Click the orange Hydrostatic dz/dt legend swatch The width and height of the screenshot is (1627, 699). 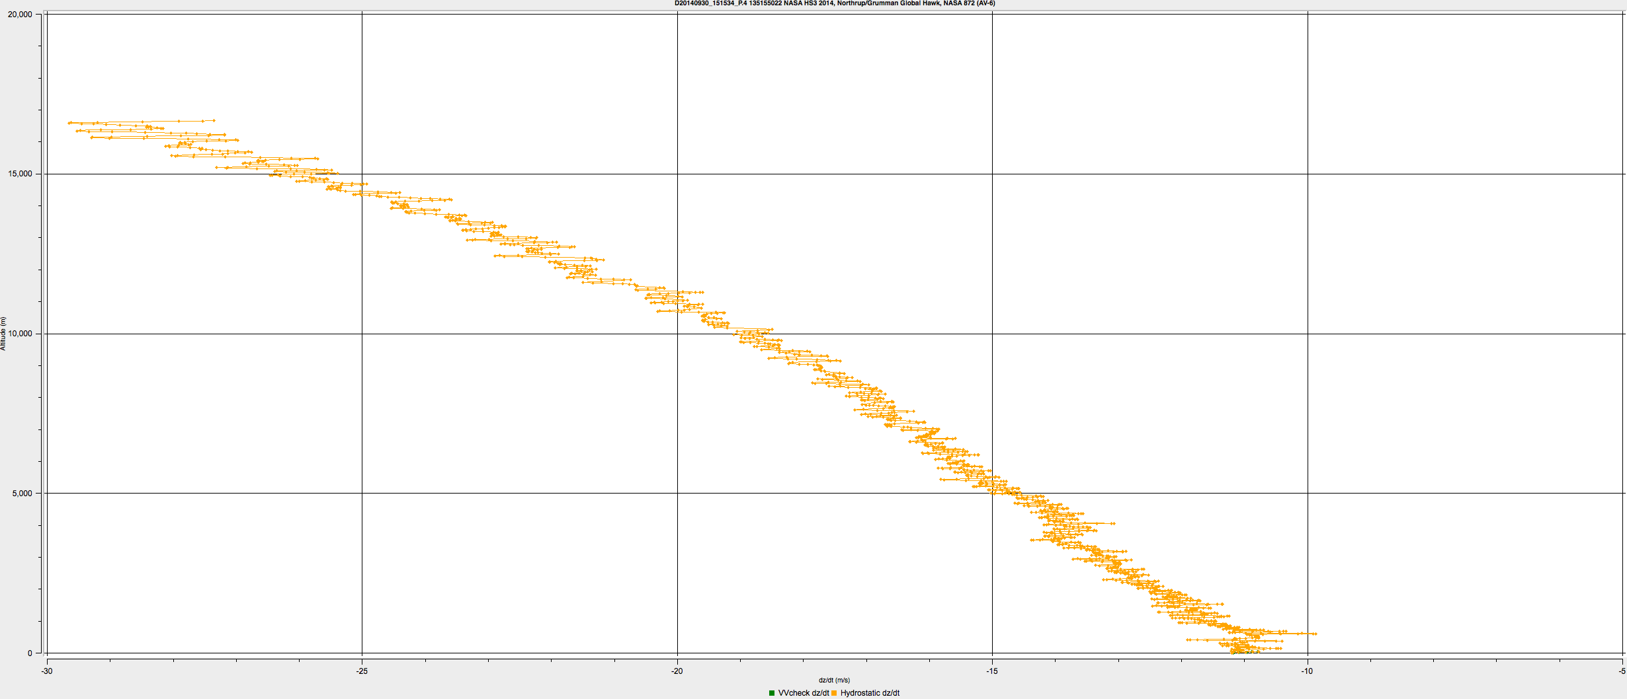point(834,693)
